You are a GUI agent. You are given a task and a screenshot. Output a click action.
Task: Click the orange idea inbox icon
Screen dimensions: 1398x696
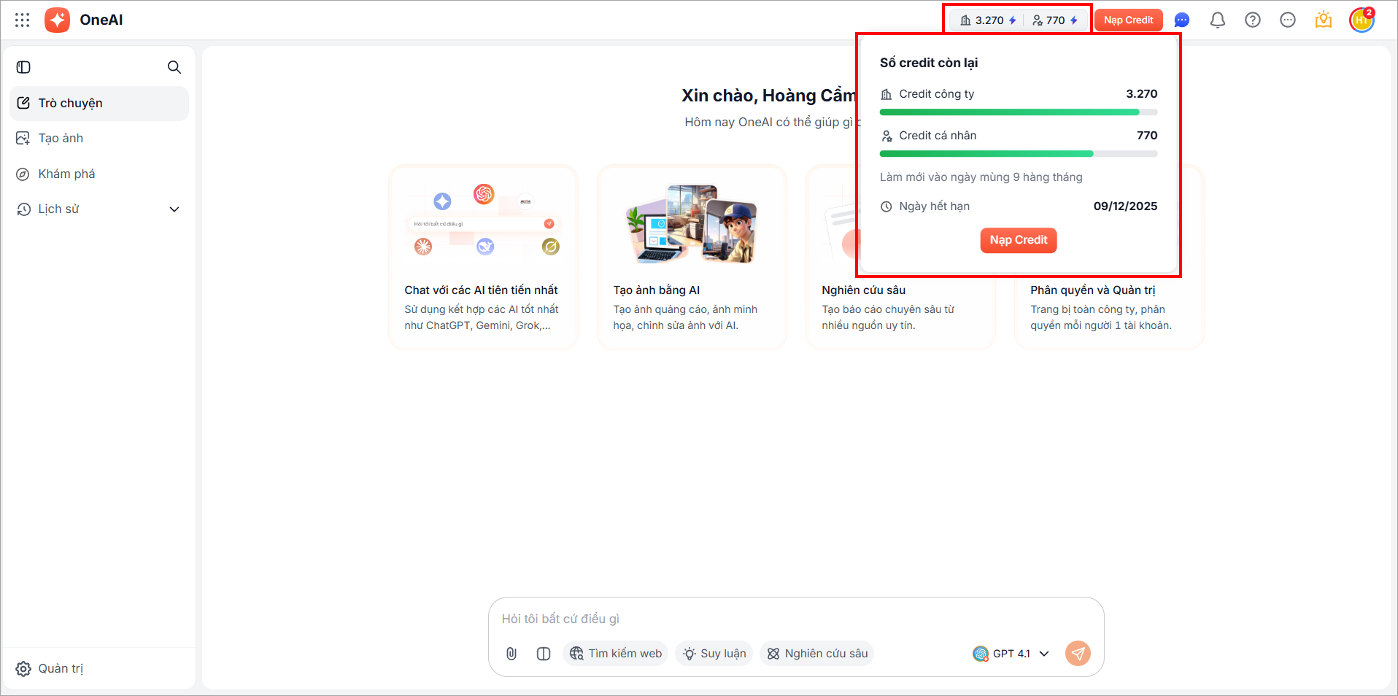pos(1324,20)
